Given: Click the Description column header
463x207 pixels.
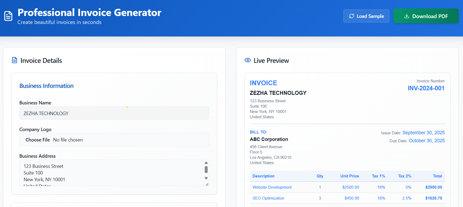Looking at the screenshot, I should coord(263,176).
